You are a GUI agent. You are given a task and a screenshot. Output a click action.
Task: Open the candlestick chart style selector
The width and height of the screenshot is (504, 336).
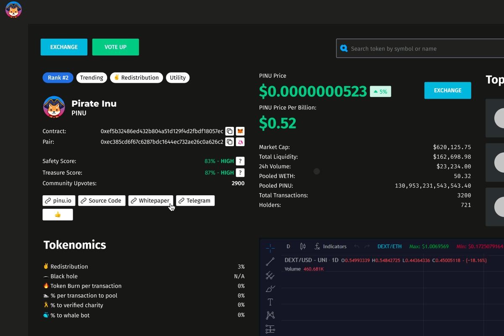[303, 247]
